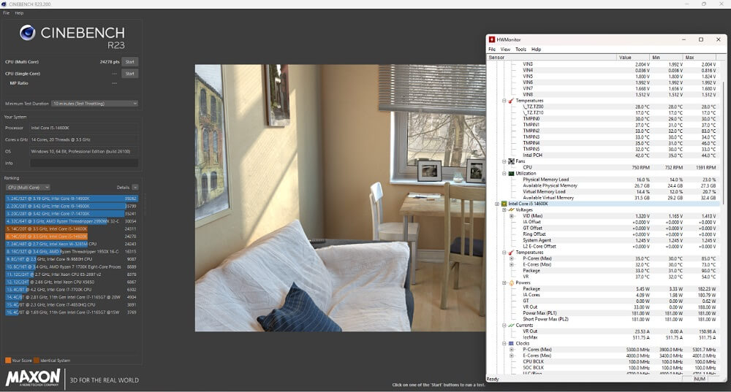Click the Utilization section icon

(510, 173)
